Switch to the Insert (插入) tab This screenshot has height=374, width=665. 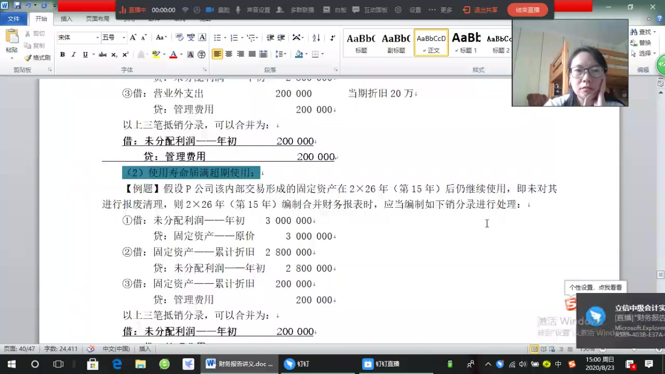tap(66, 19)
